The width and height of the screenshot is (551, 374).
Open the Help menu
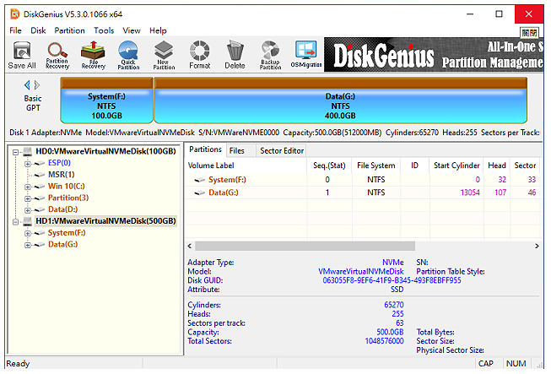pyautogui.click(x=158, y=30)
